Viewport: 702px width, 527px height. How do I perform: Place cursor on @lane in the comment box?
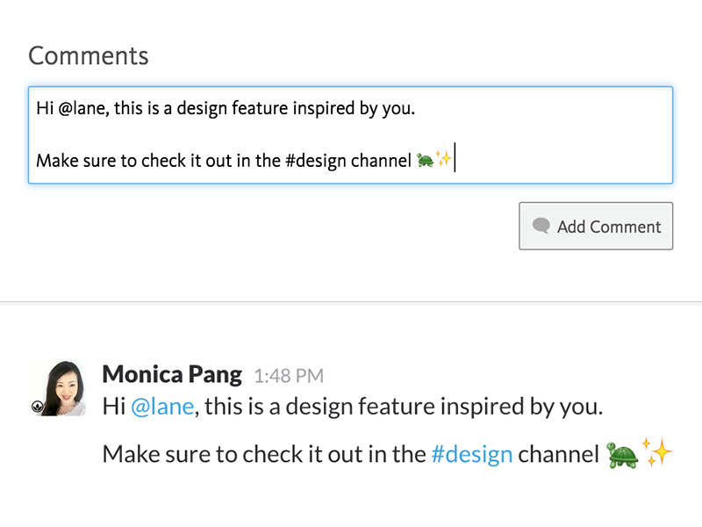83,110
